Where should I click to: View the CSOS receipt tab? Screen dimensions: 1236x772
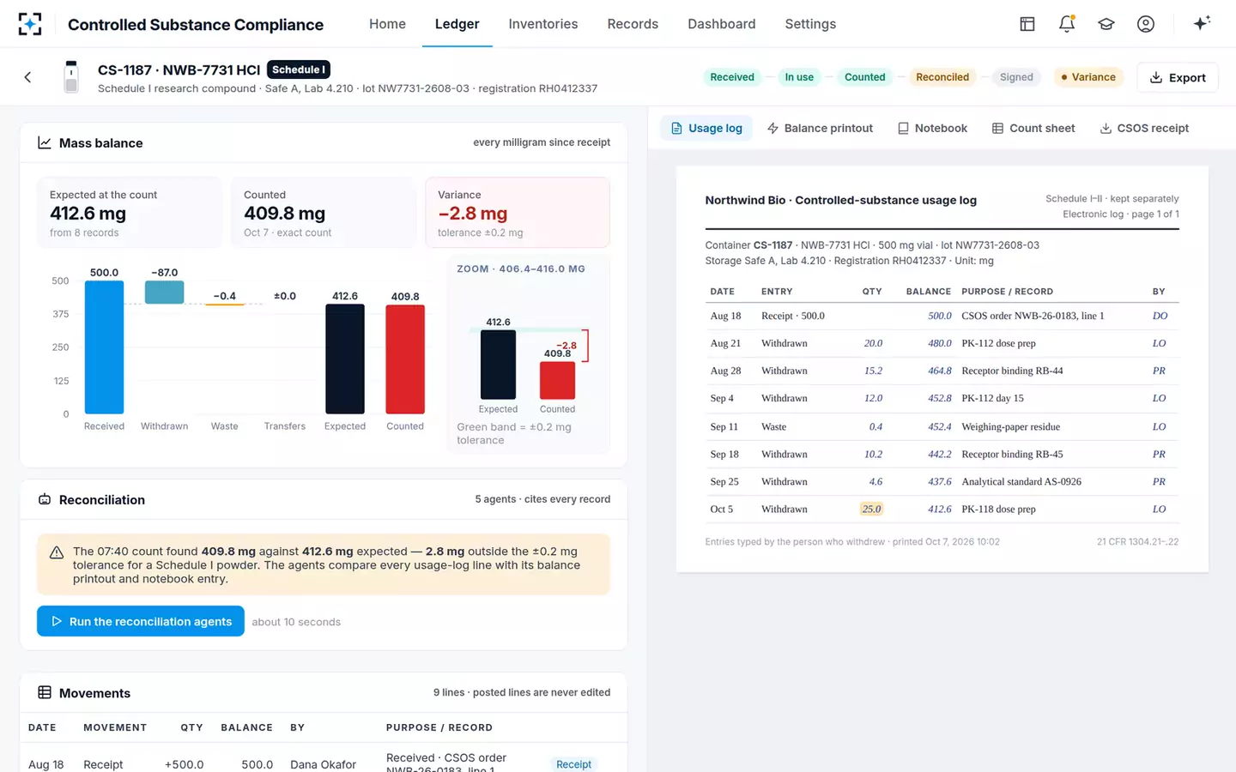coord(1144,128)
